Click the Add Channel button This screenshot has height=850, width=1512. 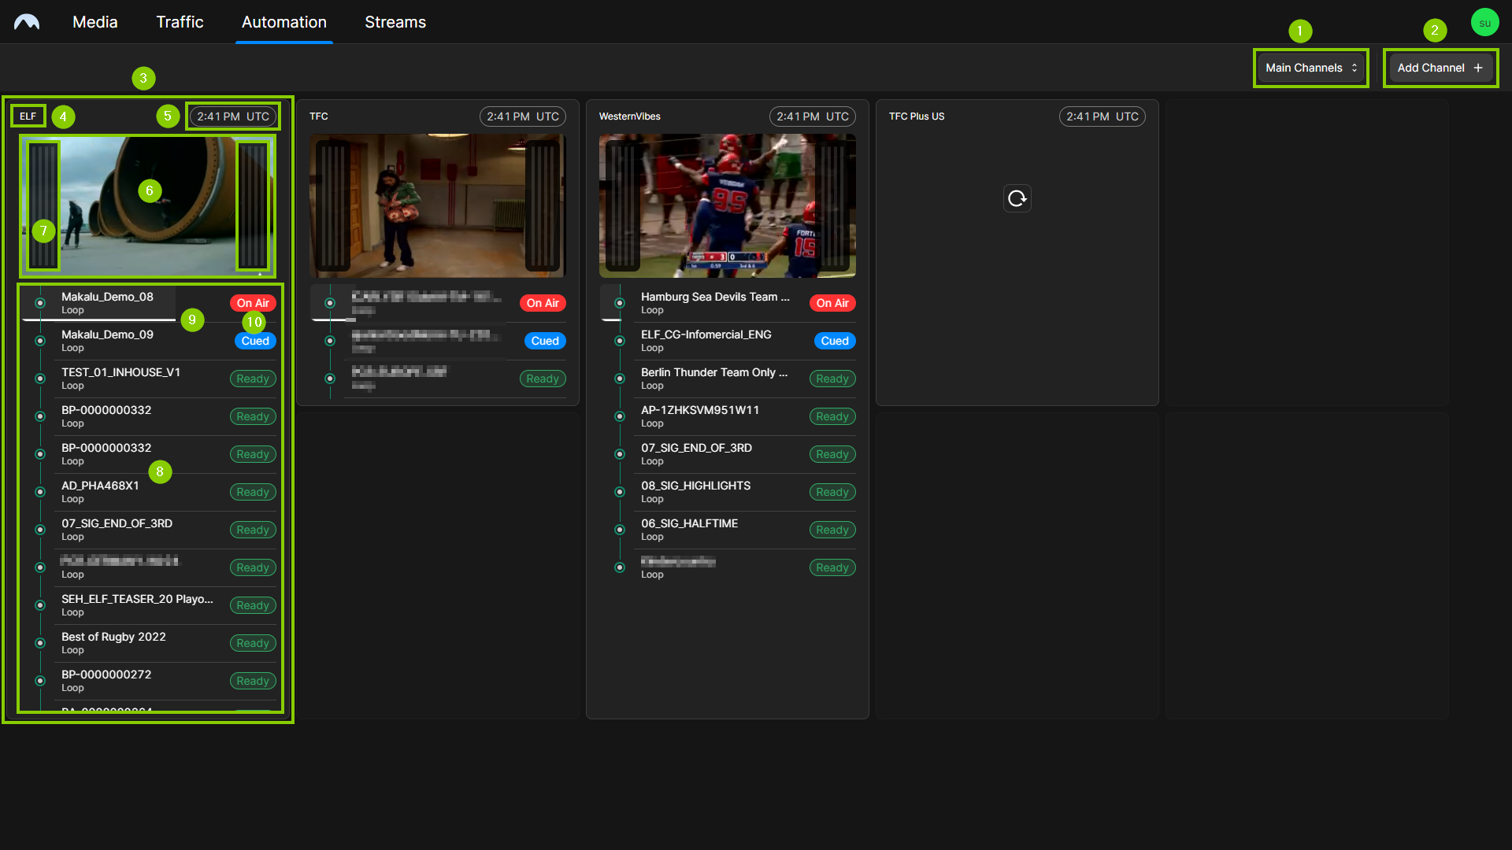1440,68
